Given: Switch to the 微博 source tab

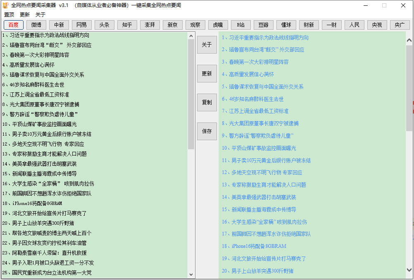Looking at the screenshot, I should [36, 25].
